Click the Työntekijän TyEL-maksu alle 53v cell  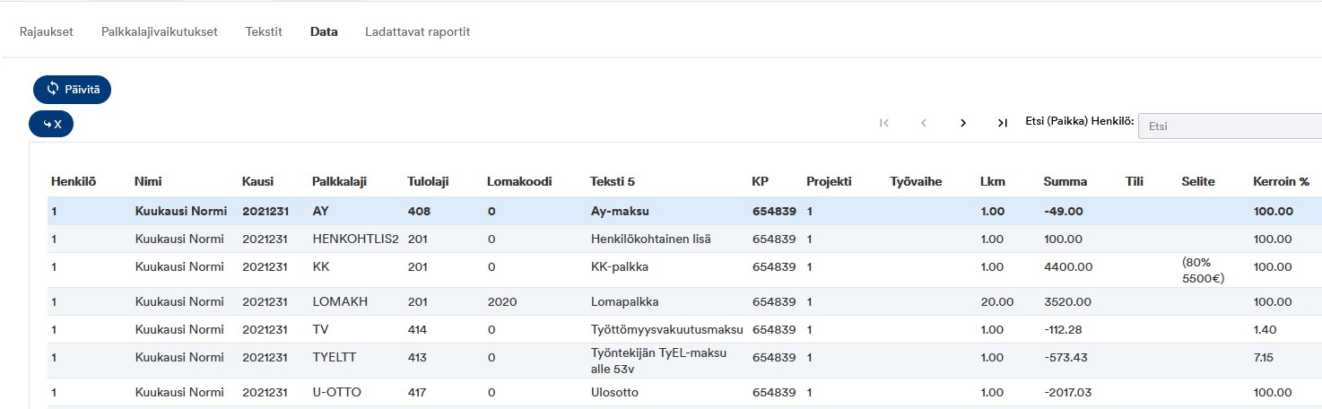tap(659, 361)
